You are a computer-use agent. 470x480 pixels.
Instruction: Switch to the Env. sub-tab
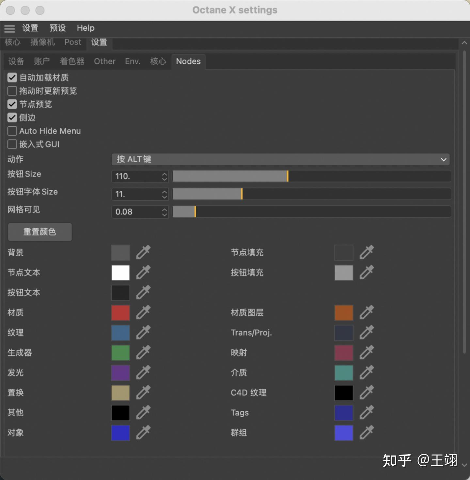133,61
